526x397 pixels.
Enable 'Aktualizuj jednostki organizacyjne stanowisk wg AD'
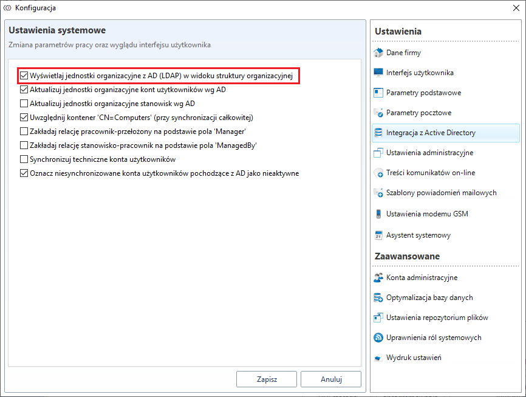point(24,104)
